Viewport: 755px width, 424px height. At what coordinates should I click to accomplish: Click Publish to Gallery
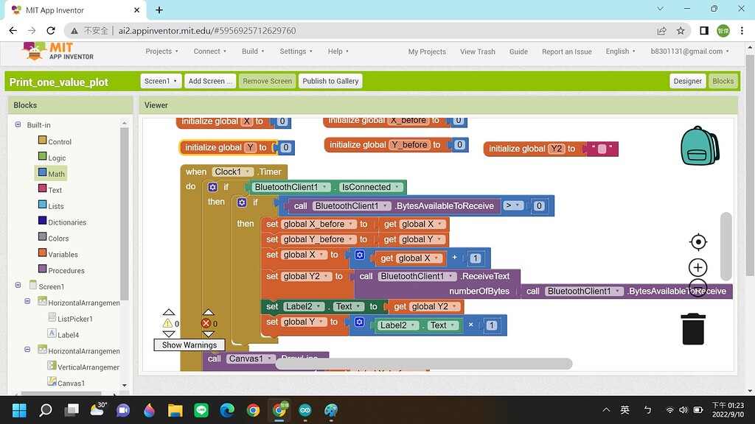330,81
